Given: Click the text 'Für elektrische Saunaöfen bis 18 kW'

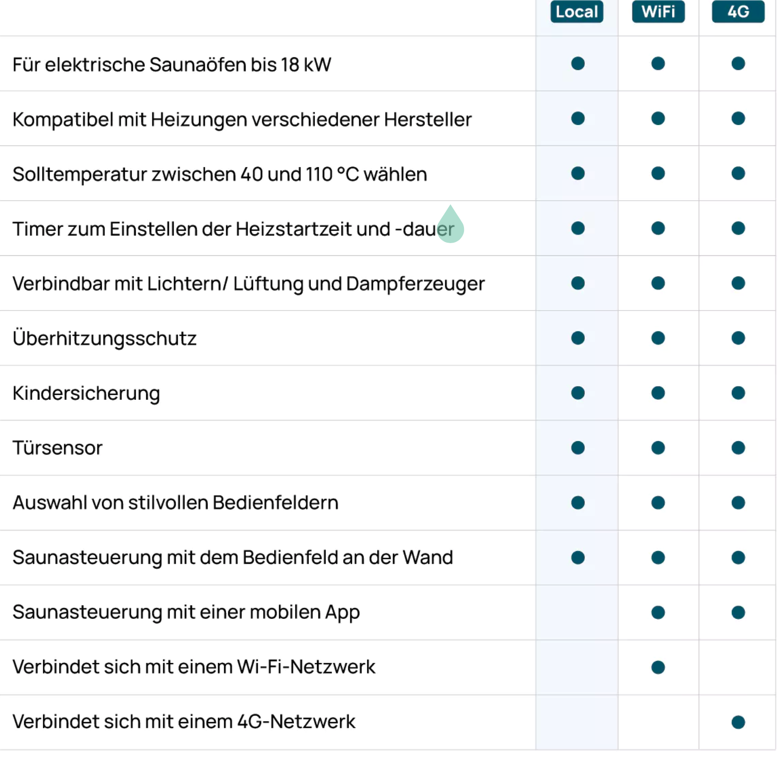Looking at the screenshot, I should point(172,65).
